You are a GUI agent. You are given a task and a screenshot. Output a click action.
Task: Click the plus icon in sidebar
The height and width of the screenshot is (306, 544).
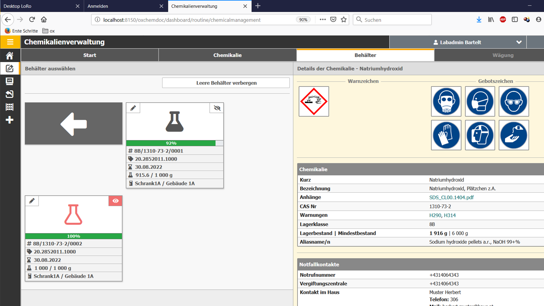tap(10, 120)
